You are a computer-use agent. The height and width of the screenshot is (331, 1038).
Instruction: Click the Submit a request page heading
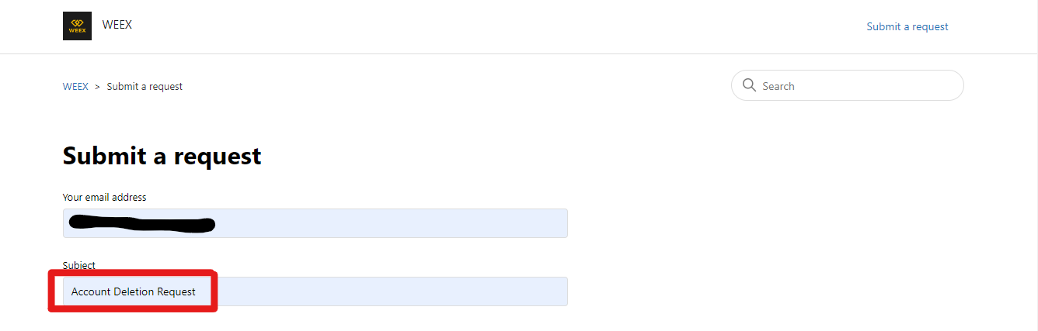point(162,156)
